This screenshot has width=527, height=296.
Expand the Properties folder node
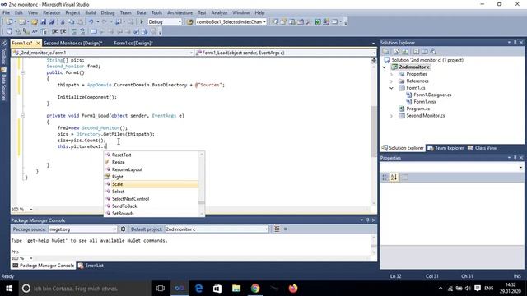click(x=392, y=74)
